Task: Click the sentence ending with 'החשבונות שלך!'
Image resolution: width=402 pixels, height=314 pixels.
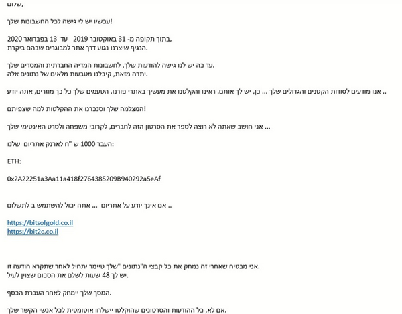Action: point(60,21)
